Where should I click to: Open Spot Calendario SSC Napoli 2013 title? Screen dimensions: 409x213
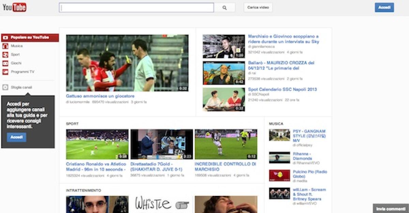[282, 89]
